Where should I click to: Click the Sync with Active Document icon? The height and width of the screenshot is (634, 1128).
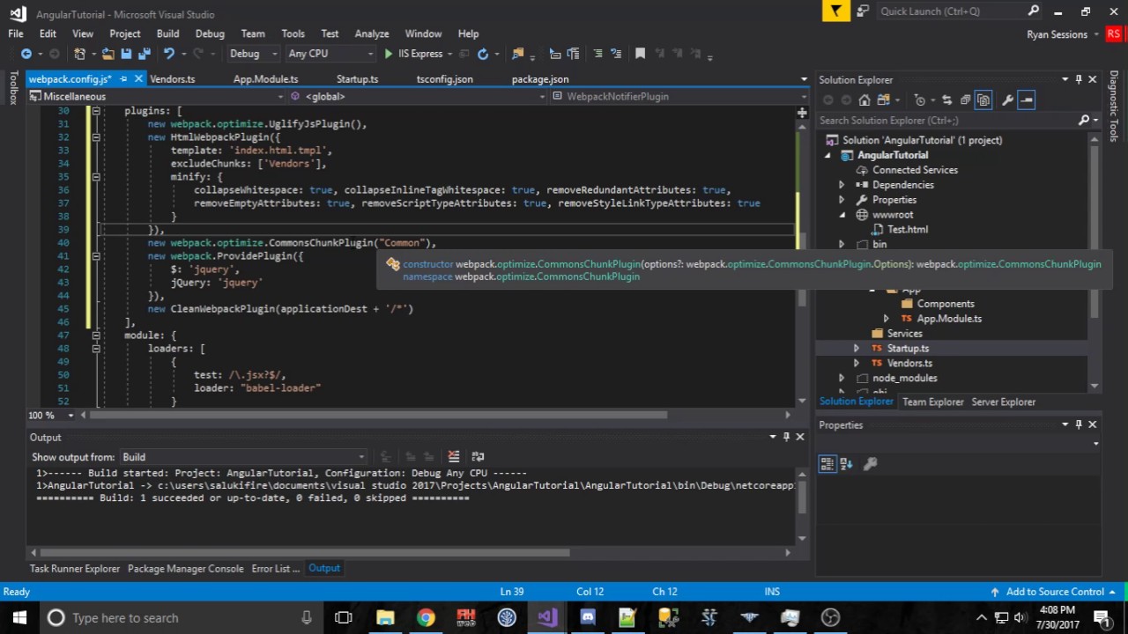[946, 100]
